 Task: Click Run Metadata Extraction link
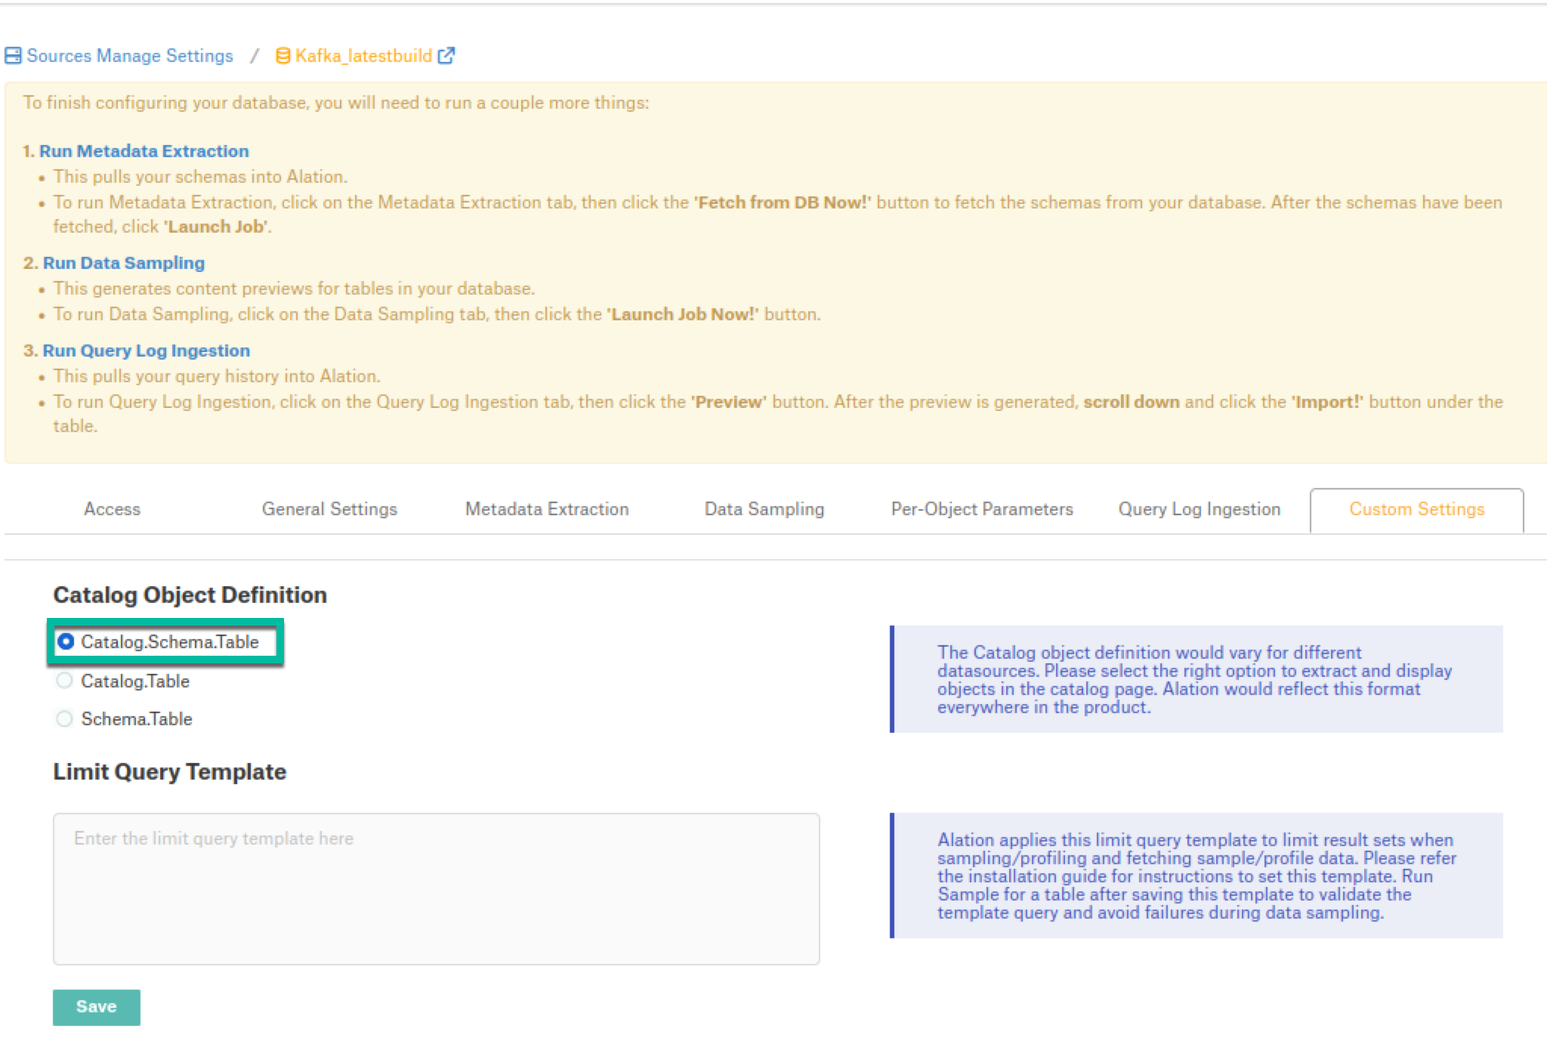(144, 151)
